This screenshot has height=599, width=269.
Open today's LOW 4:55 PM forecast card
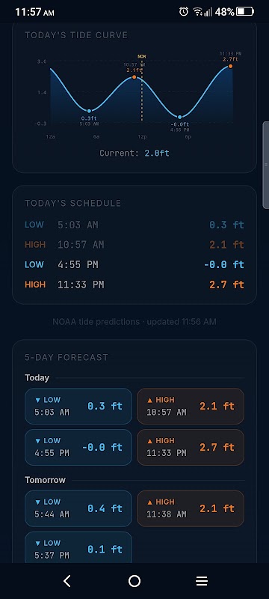coord(78,447)
